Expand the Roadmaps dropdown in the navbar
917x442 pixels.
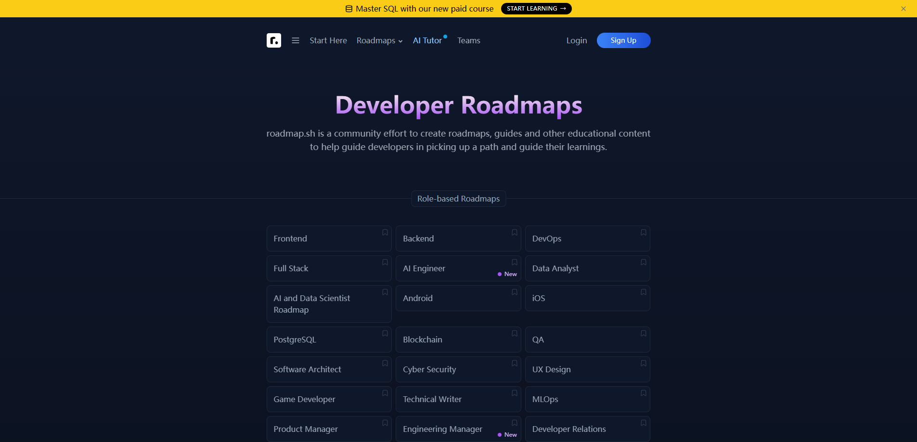coord(379,40)
